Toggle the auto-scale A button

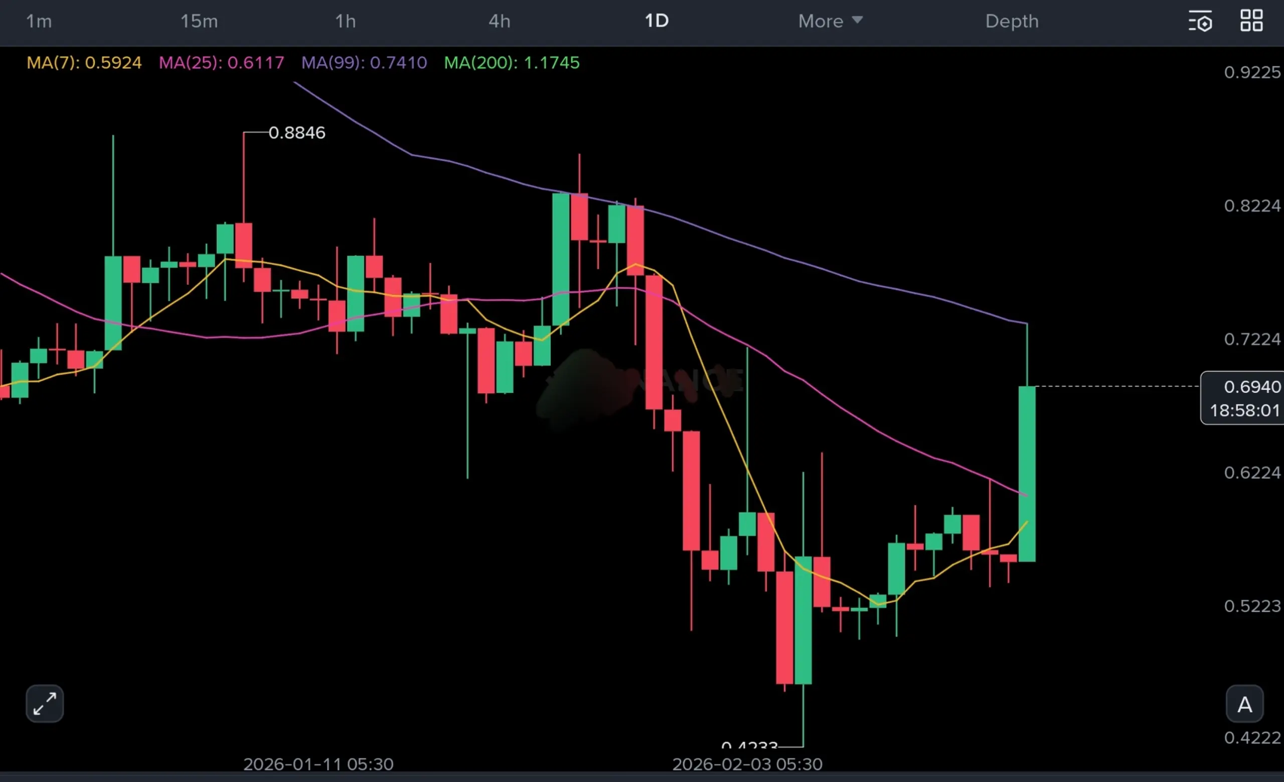point(1244,704)
